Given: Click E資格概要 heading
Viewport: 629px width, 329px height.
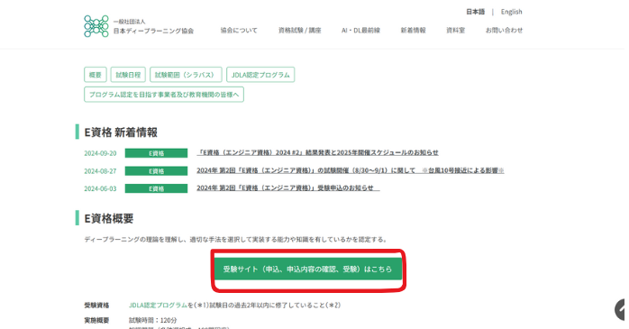Looking at the screenshot, I should 109,219.
